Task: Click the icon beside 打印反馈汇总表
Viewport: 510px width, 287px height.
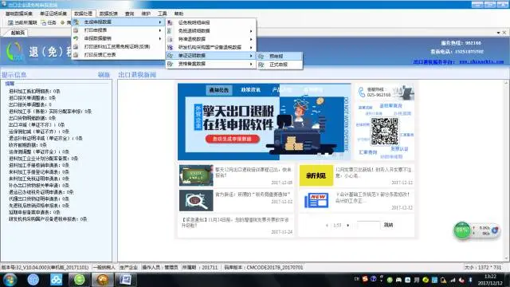Action: click(76, 55)
